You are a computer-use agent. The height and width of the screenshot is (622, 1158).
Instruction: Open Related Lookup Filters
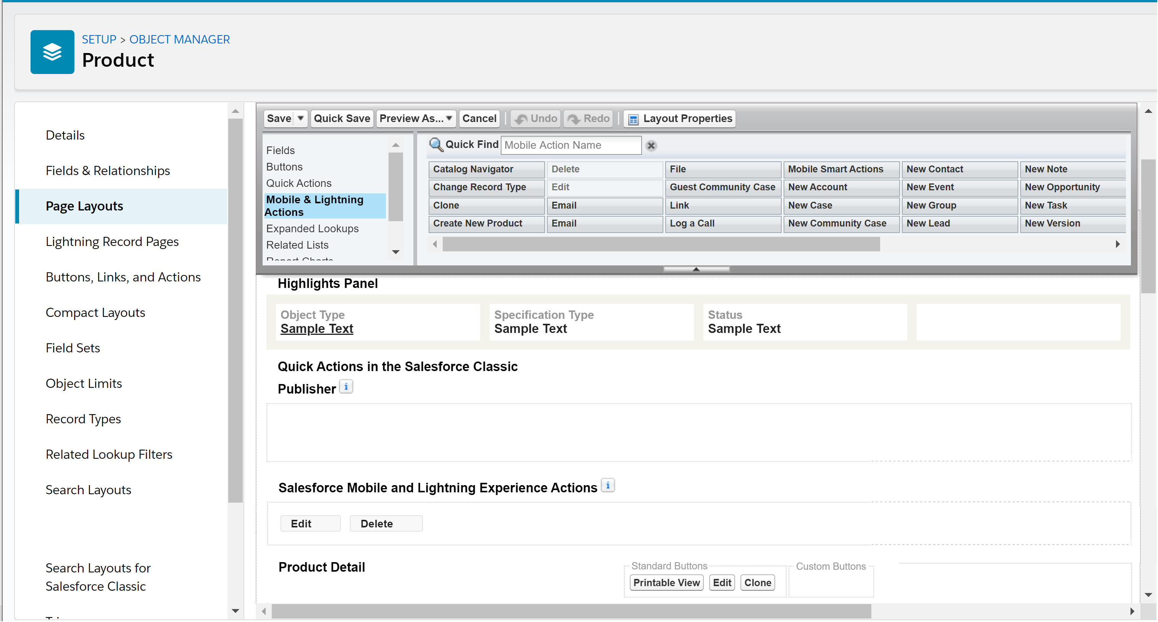(109, 455)
